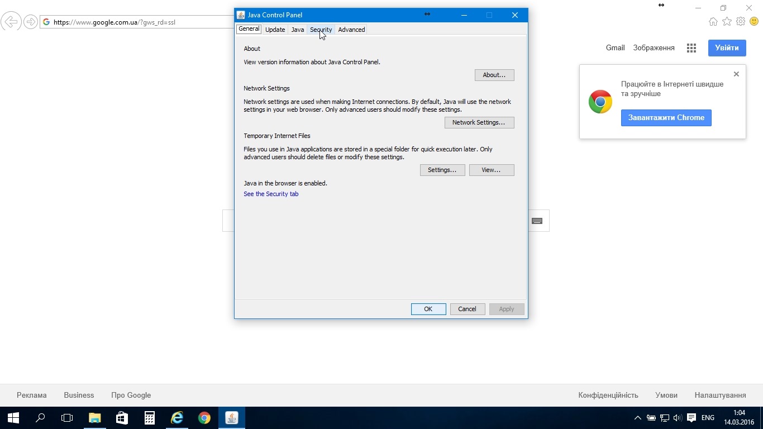Open Google Chrome from the taskbar
The image size is (763, 429).
204,418
